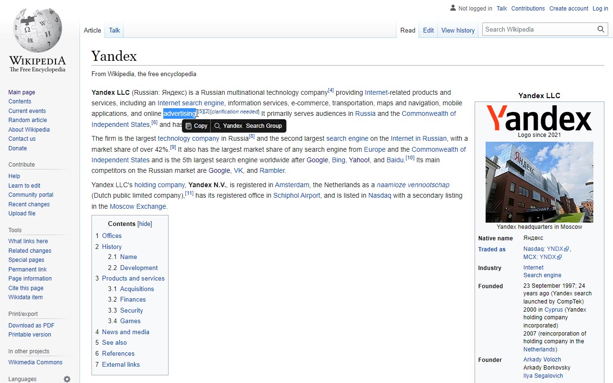Open Ilya Segalovich founder link

[x=543, y=376]
